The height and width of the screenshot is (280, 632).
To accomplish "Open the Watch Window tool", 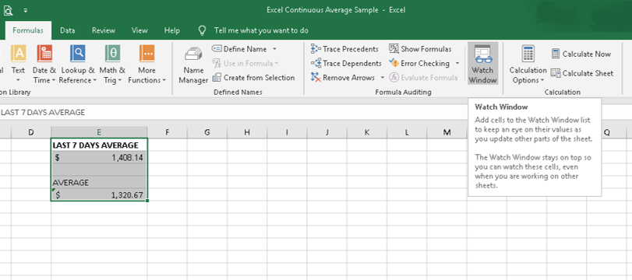I will coord(482,63).
